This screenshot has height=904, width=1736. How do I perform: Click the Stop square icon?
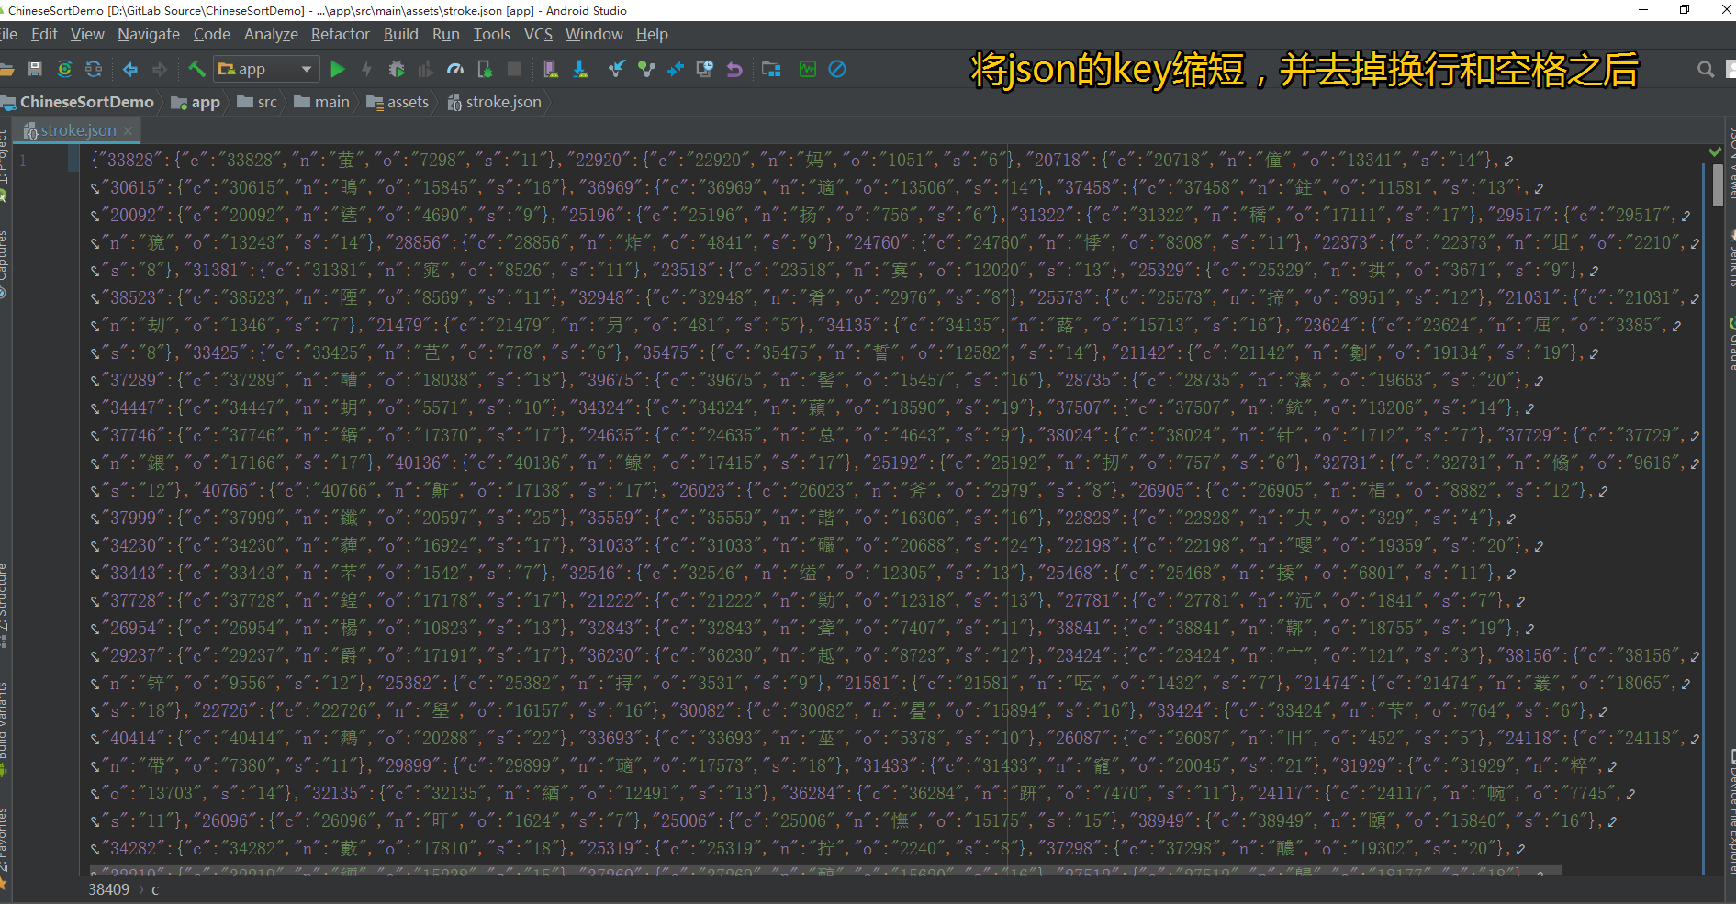pyautogui.click(x=514, y=69)
